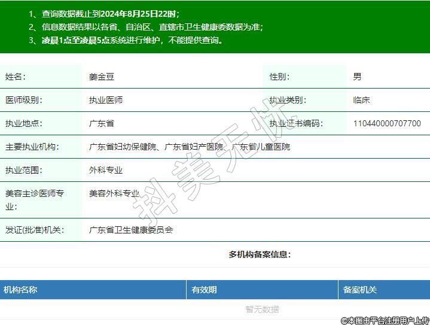Click the 有效期 column header
430x325 pixels.
204,290
